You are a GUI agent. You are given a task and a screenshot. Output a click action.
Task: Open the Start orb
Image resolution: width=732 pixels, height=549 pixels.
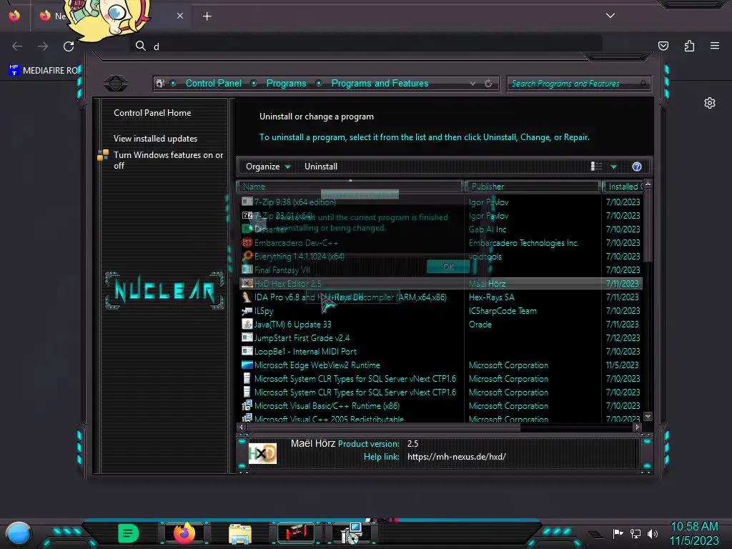[x=19, y=534]
